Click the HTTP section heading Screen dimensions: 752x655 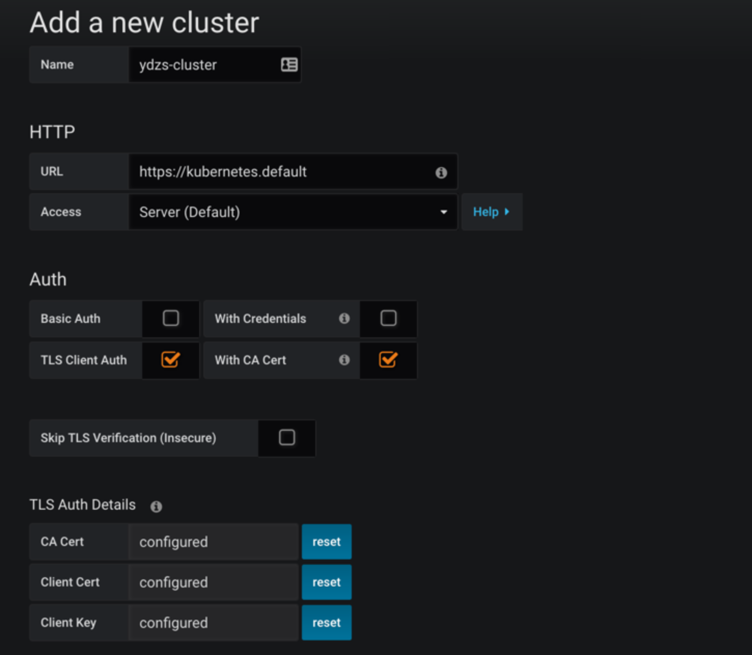tap(52, 132)
